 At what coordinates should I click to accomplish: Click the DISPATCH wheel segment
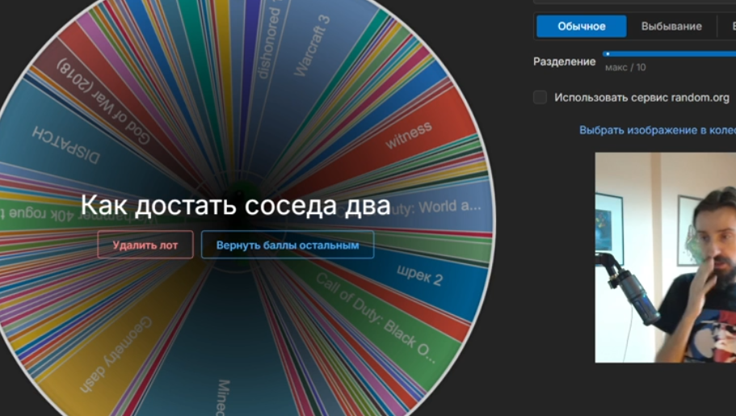coord(65,145)
